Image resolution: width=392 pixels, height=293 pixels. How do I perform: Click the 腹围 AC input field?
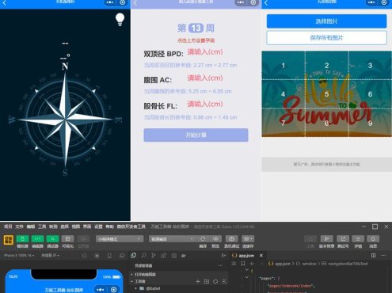pyautogui.click(x=205, y=78)
